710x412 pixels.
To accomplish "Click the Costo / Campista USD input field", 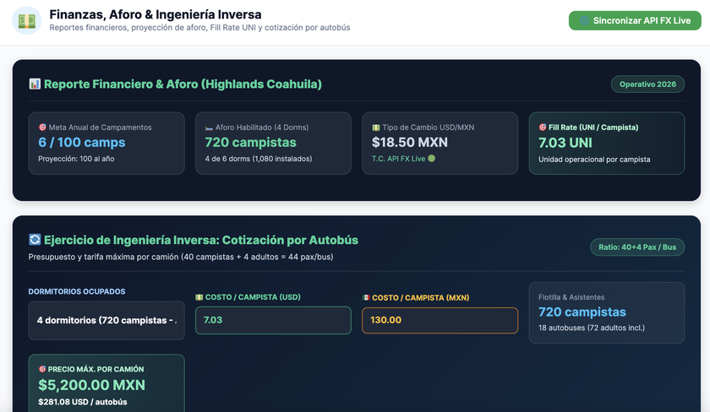I will pyautogui.click(x=273, y=320).
